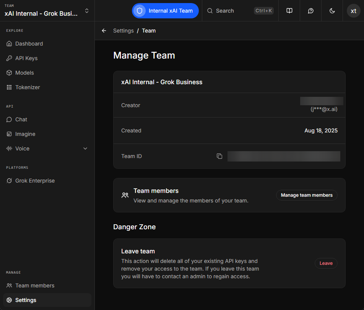This screenshot has height=310, width=364.
Task: Click the Voice waveform icon
Action: [9, 148]
